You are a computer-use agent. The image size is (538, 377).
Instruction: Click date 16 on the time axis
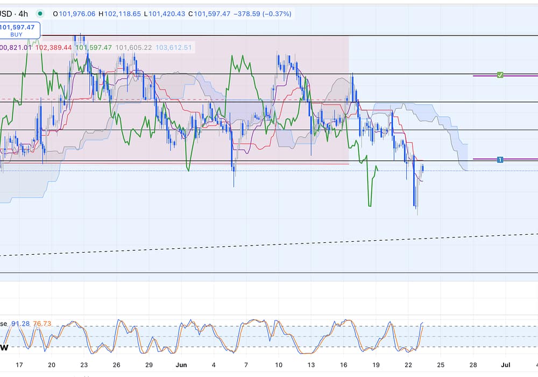tap(343, 365)
